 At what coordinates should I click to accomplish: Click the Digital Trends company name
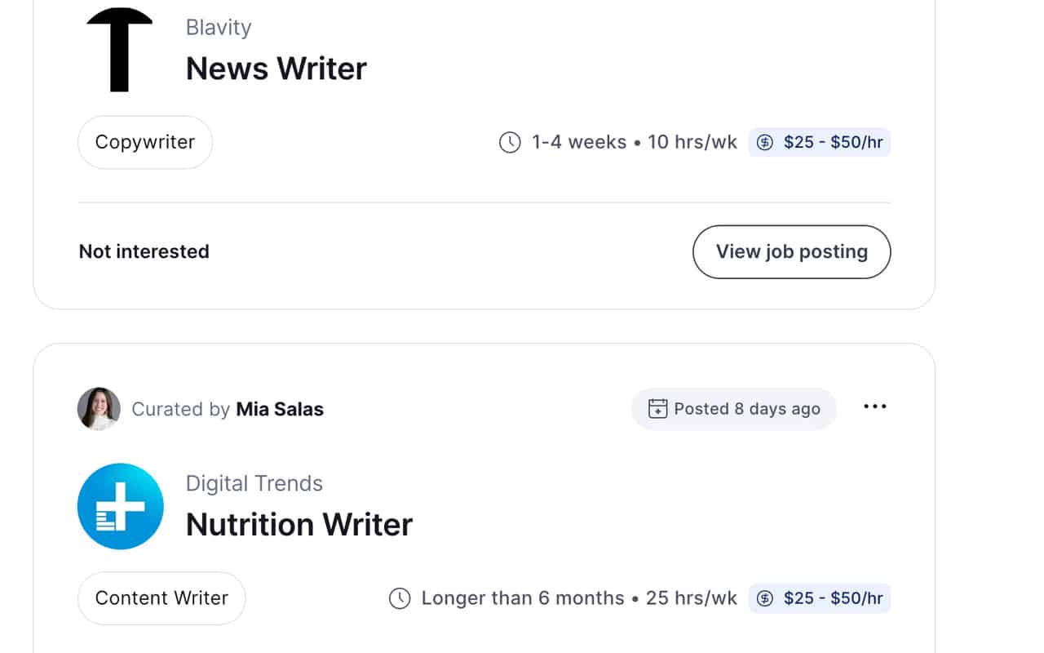click(x=254, y=483)
